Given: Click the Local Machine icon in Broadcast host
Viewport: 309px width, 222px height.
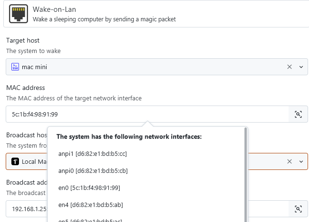Looking at the screenshot, I should click(15, 161).
